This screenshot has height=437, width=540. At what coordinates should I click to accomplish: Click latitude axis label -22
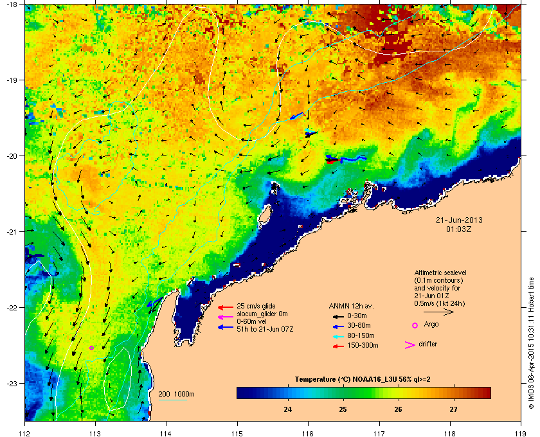coord(12,308)
